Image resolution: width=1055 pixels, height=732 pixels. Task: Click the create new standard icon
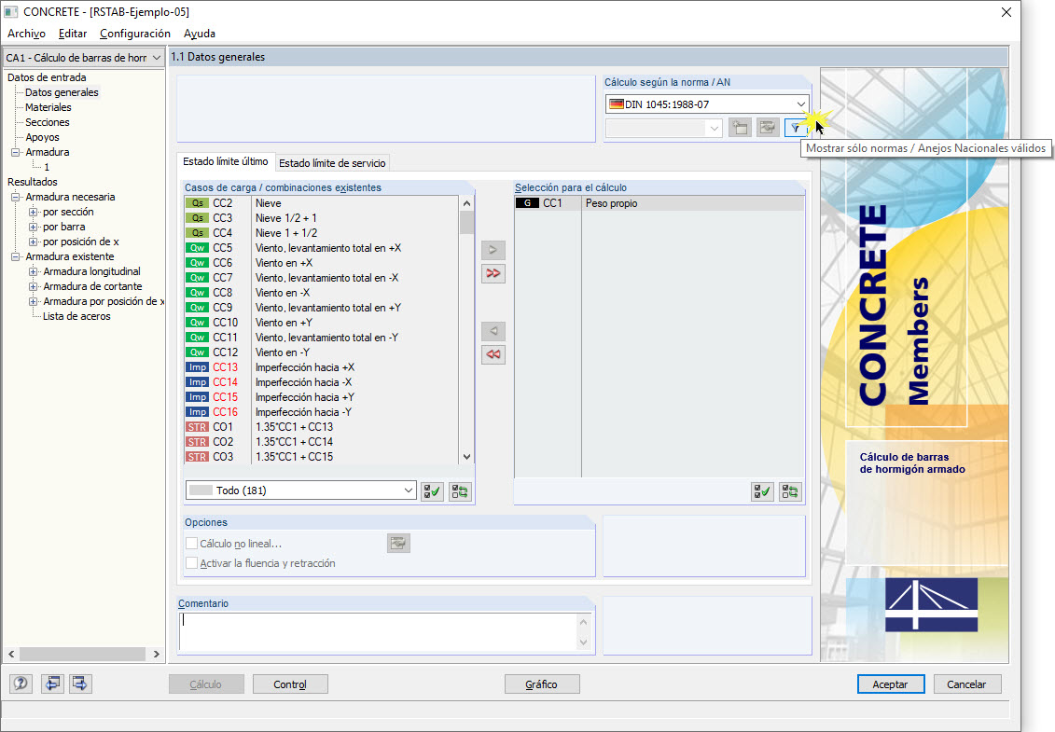tap(740, 128)
